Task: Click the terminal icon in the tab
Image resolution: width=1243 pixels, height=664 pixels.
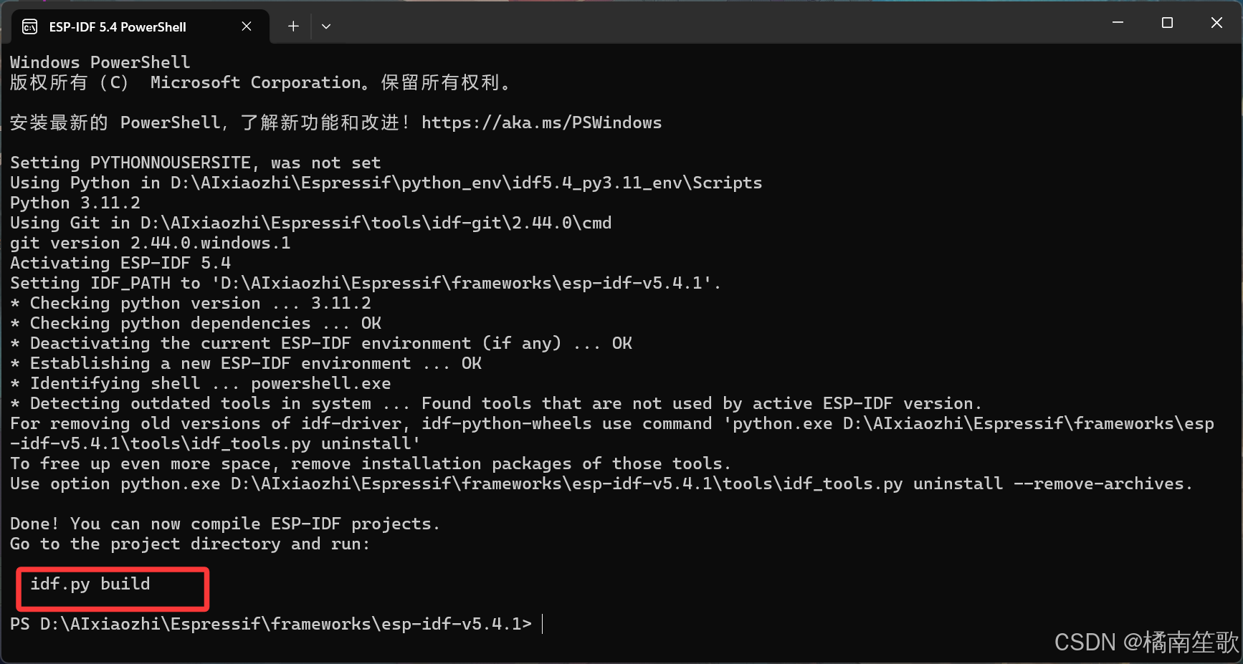Action: (30, 27)
